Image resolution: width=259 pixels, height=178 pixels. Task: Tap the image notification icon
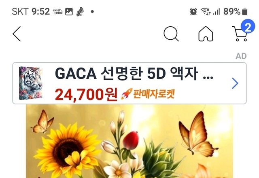(x=69, y=12)
